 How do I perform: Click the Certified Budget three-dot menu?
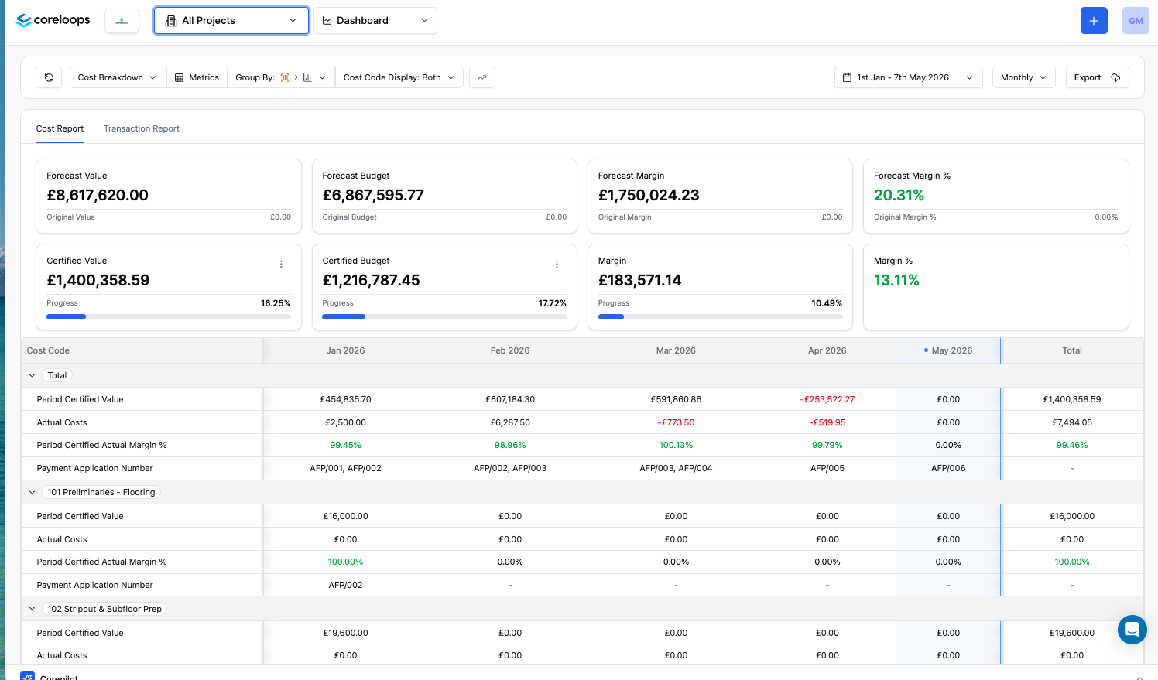557,265
